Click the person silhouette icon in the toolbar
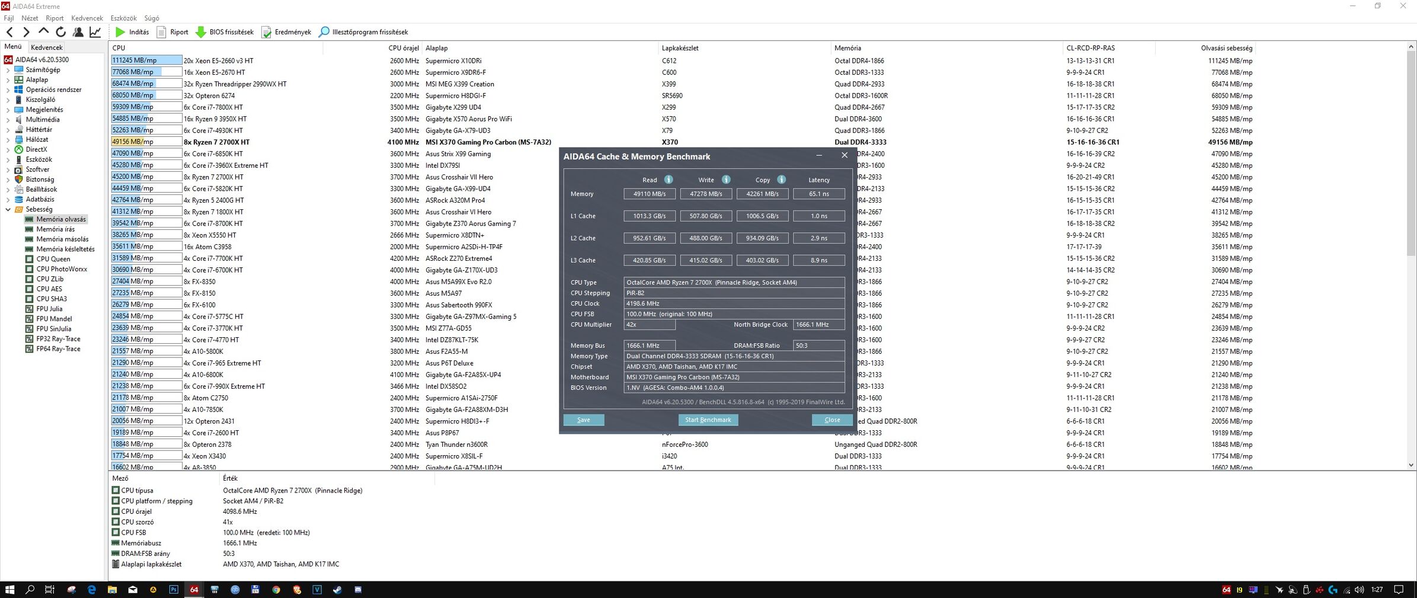The image size is (1417, 598). [x=78, y=32]
